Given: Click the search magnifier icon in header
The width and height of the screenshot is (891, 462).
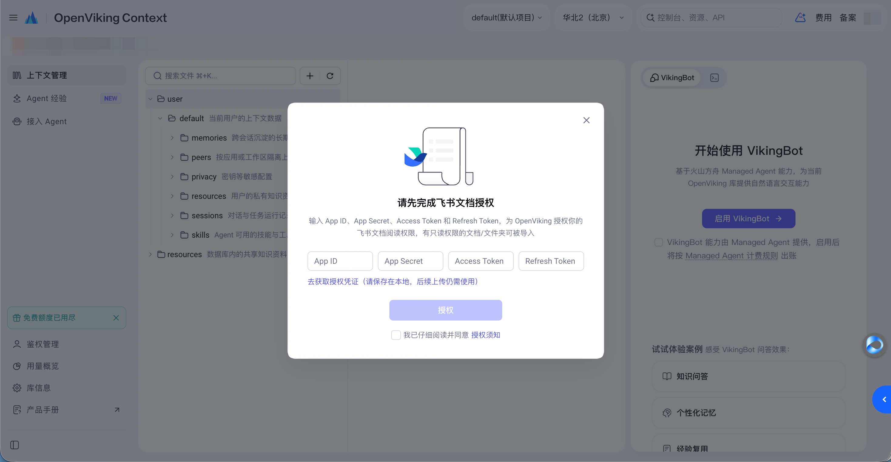Looking at the screenshot, I should point(650,18).
